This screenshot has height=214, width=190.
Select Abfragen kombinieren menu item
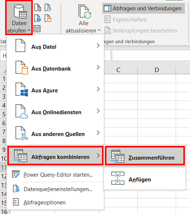click(55, 156)
